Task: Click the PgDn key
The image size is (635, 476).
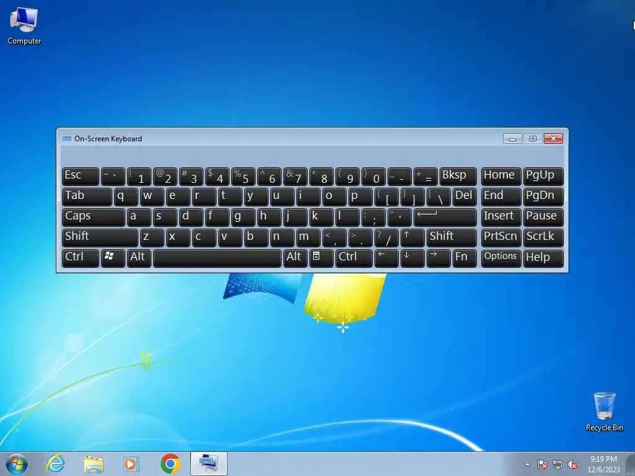Action: (x=543, y=196)
